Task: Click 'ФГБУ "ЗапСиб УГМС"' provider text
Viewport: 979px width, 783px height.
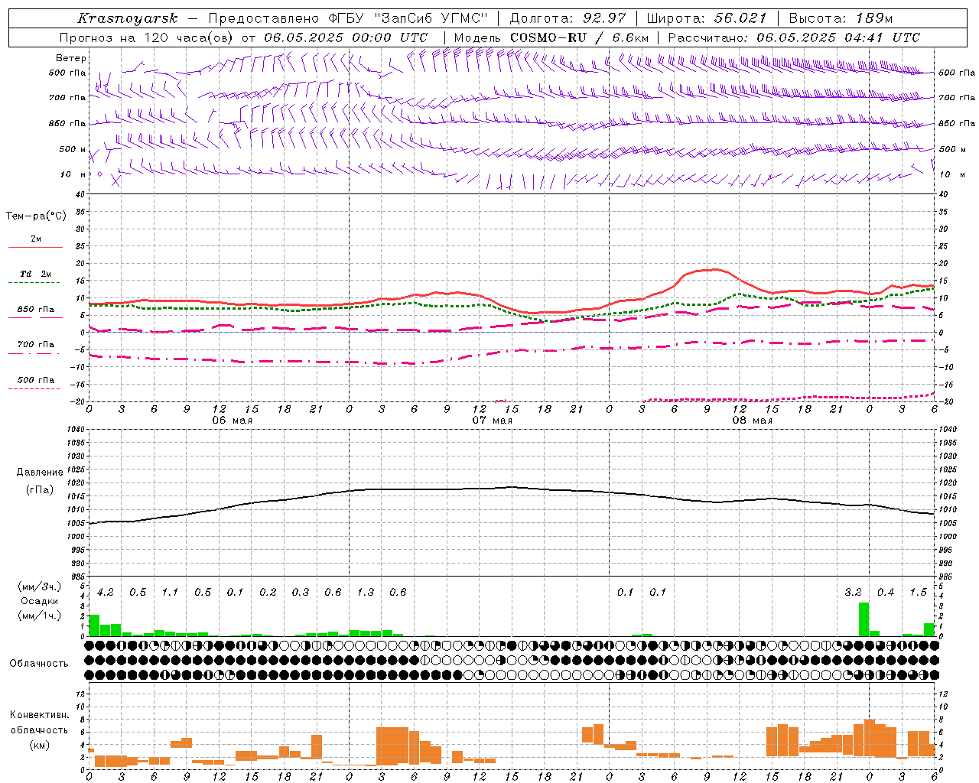Action: click(409, 18)
